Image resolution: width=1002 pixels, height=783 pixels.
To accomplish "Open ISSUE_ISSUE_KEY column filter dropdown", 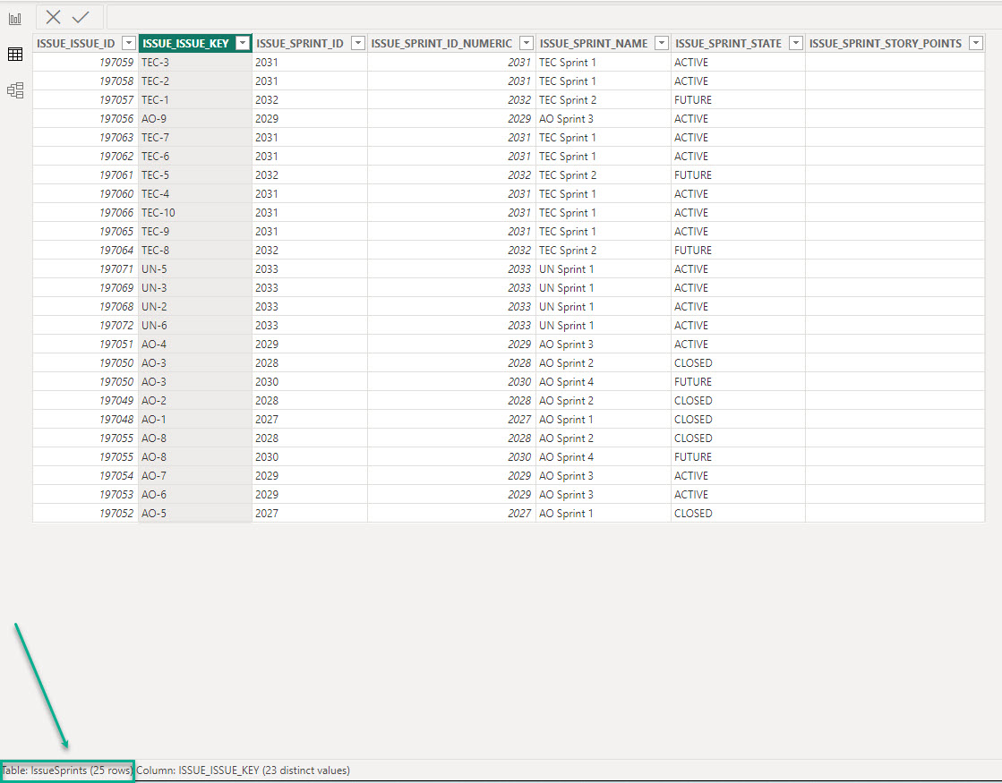I will (x=241, y=43).
